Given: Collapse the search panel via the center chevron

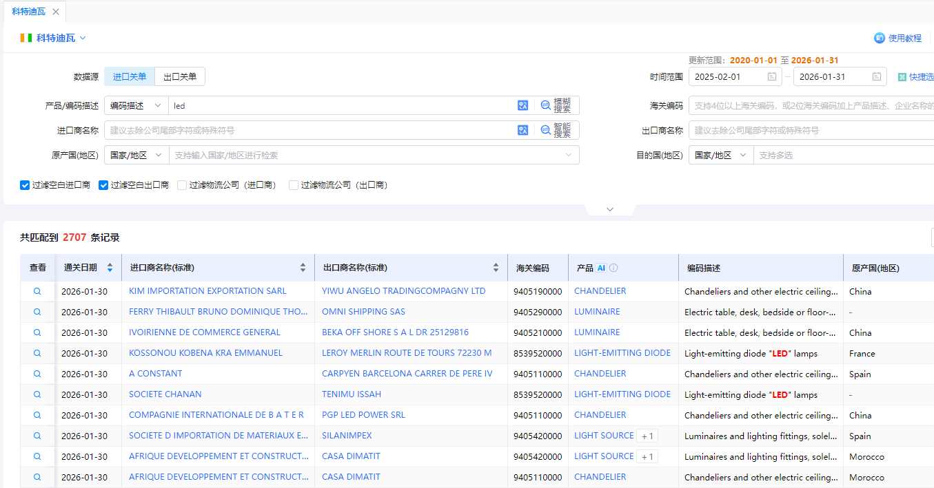Looking at the screenshot, I should pos(609,209).
